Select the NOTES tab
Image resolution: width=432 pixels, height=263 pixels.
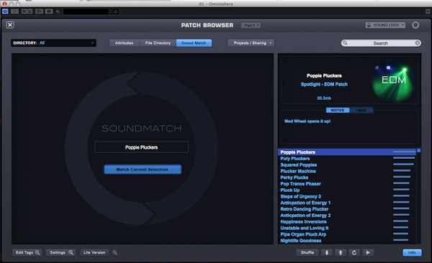pyautogui.click(x=338, y=110)
